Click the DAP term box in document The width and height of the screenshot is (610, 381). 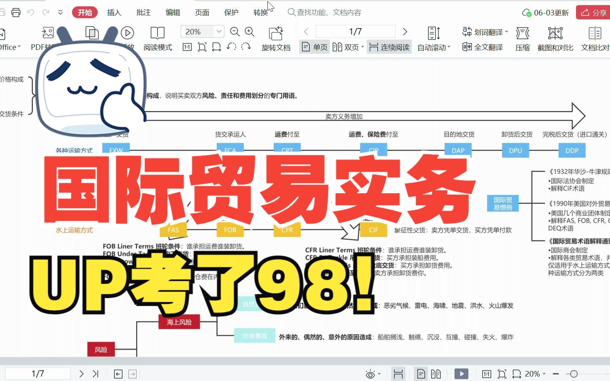click(458, 150)
